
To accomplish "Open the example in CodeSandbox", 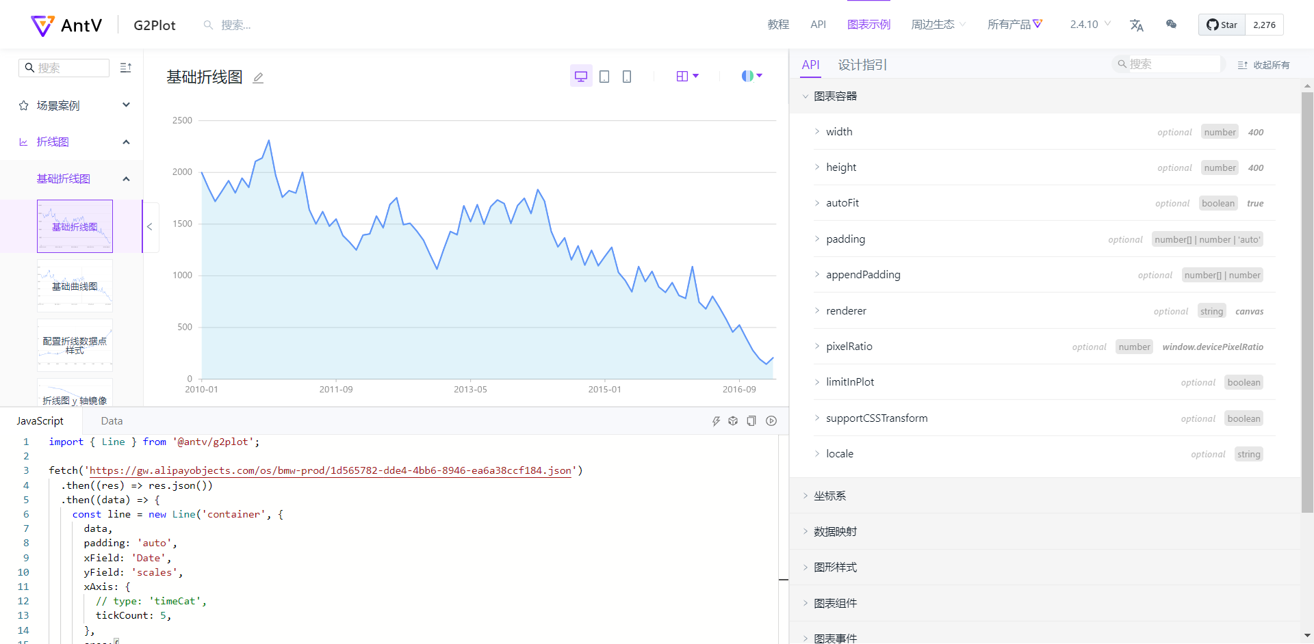I will tap(733, 420).
